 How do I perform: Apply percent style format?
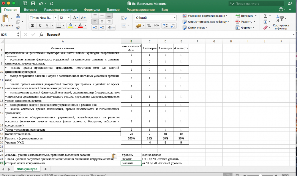point(149,26)
